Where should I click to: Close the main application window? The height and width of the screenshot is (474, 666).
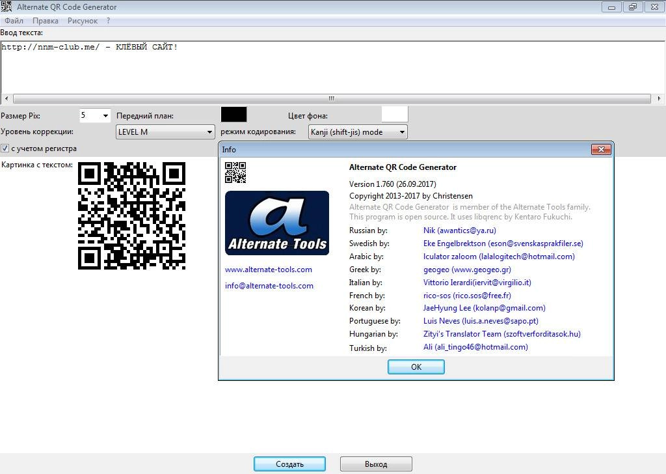[654, 7]
